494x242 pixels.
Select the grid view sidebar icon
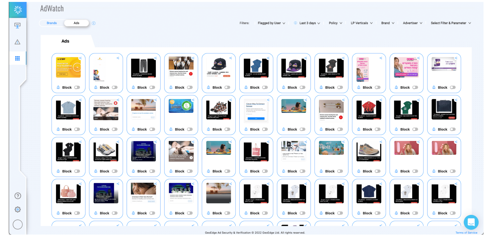click(x=17, y=58)
